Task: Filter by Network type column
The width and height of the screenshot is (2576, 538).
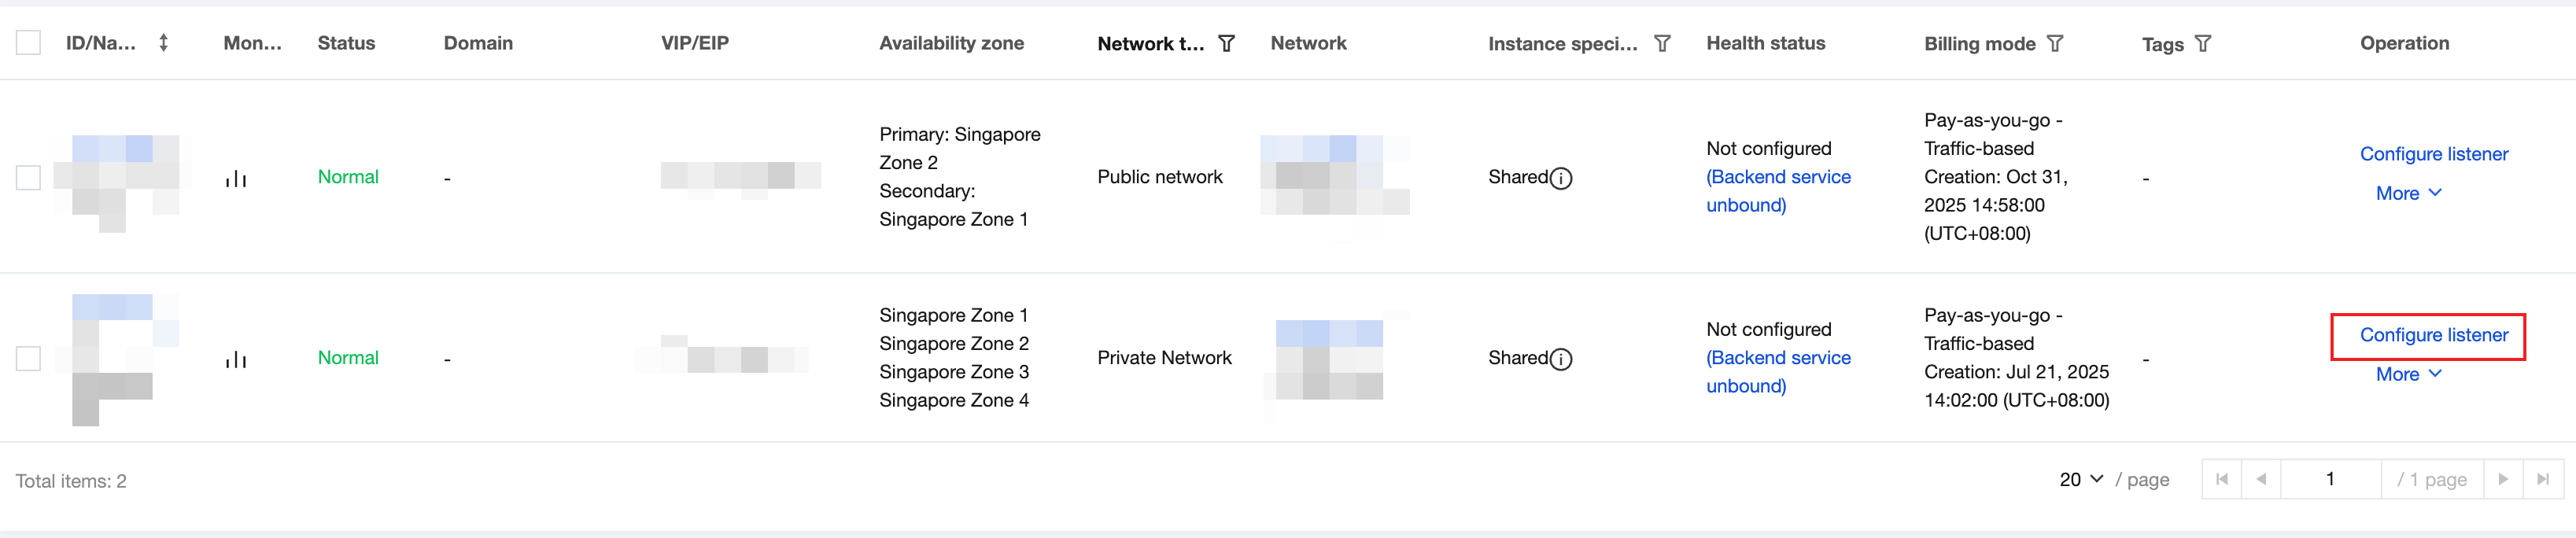Action: click(1226, 44)
